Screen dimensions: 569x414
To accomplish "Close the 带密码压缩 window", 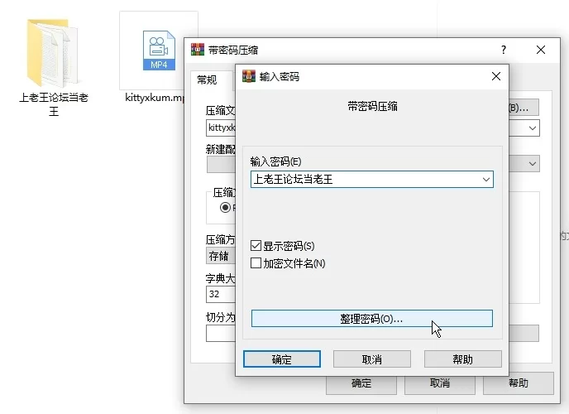I will tap(541, 50).
